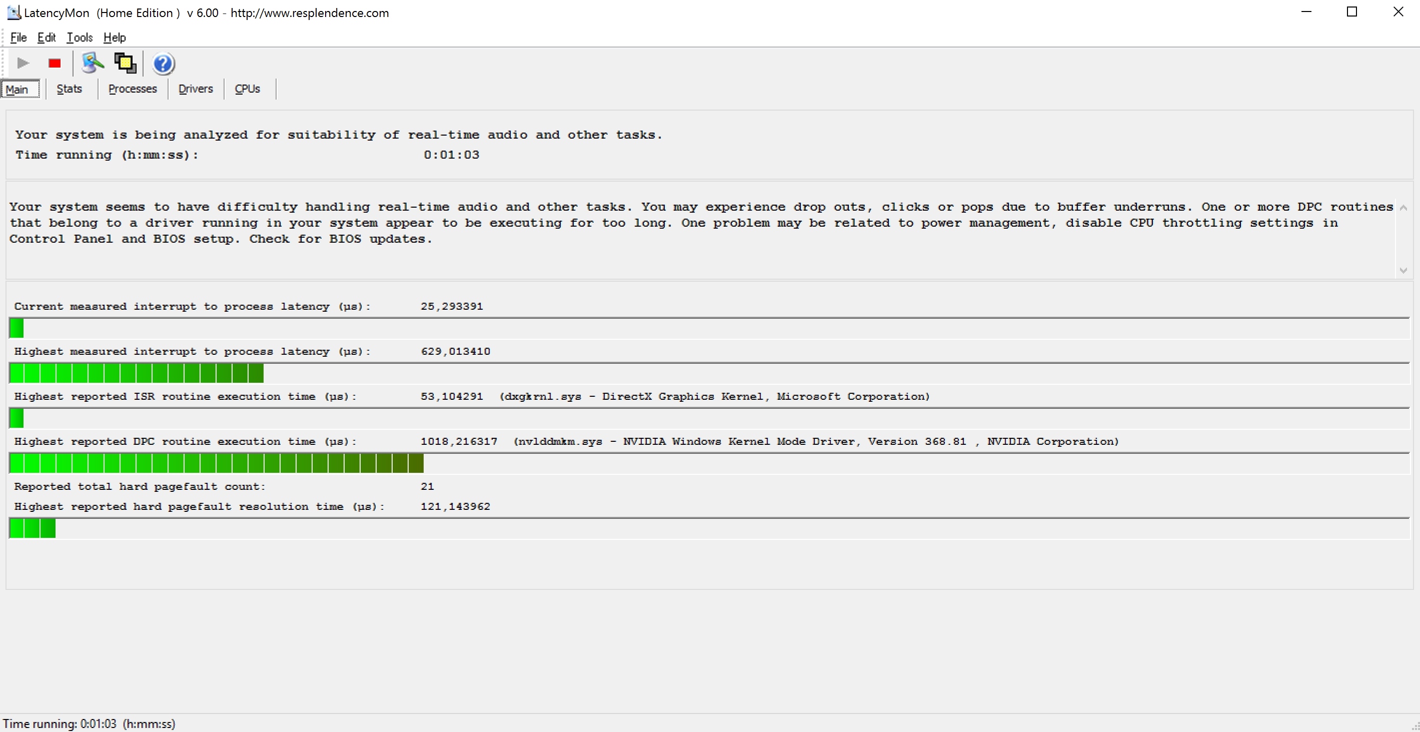
Task: Click the down arrow of the report scrollbar
Action: click(1403, 270)
